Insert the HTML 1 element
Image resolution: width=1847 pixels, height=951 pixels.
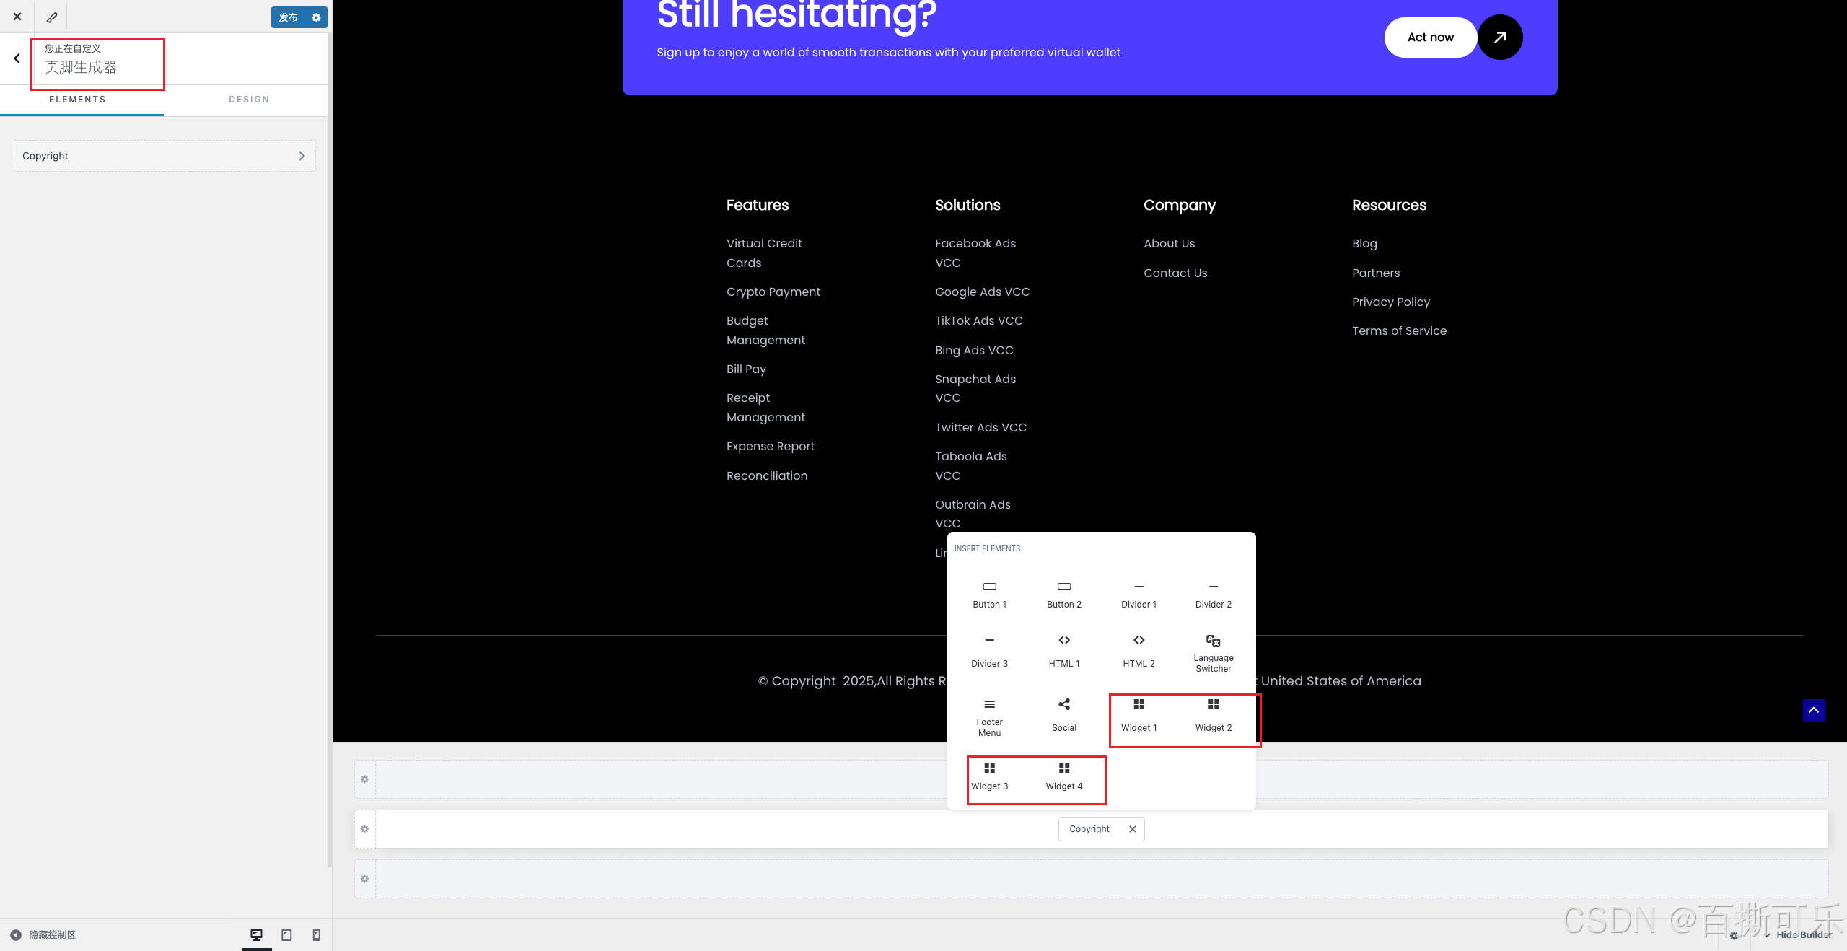point(1063,651)
